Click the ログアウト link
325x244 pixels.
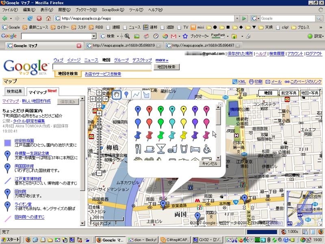(314, 54)
